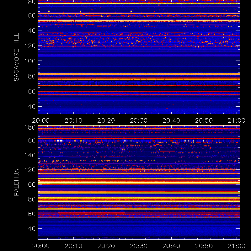Click 20:30 below the Sagamore Hill plot

(x=139, y=120)
